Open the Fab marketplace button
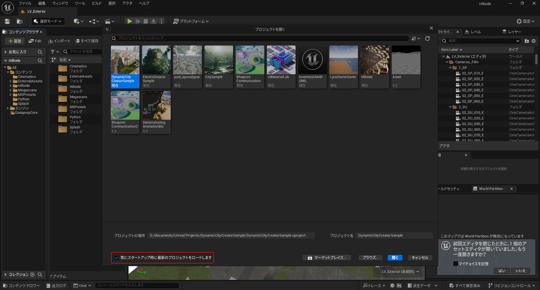The height and width of the screenshot is (290, 540). point(35,41)
